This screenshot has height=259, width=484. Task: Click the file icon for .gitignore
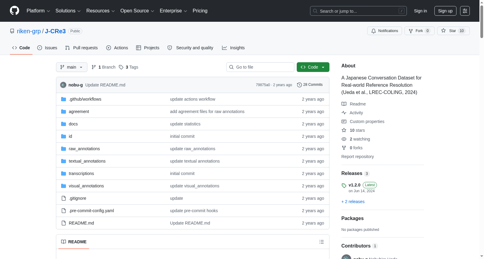(x=64, y=198)
